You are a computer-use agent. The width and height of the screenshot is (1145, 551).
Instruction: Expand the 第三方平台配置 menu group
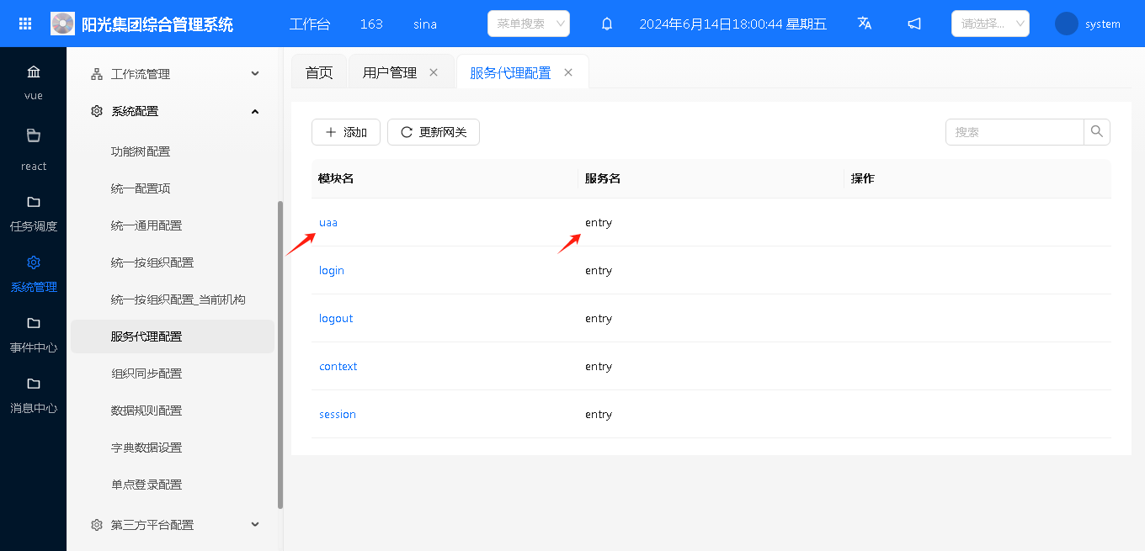175,525
